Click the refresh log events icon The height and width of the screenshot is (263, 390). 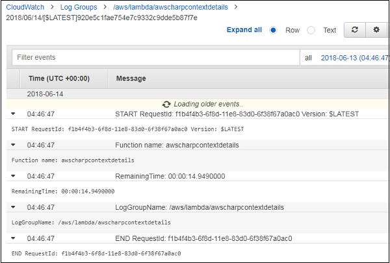pyautogui.click(x=354, y=31)
